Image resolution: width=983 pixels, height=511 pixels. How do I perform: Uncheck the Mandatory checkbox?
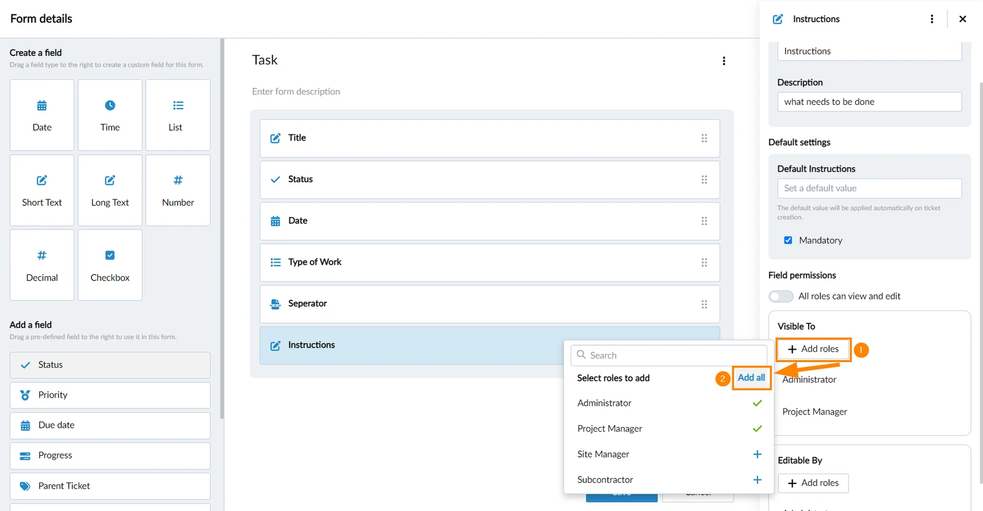788,240
